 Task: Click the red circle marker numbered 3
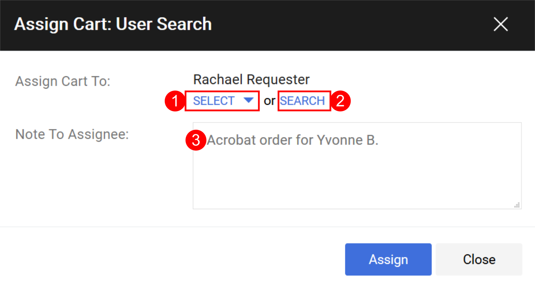point(196,140)
